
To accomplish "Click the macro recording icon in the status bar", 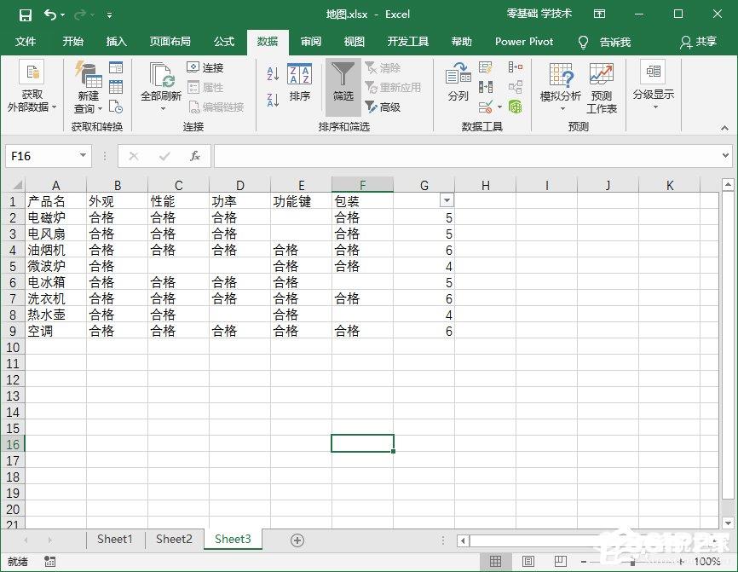I will (50, 562).
